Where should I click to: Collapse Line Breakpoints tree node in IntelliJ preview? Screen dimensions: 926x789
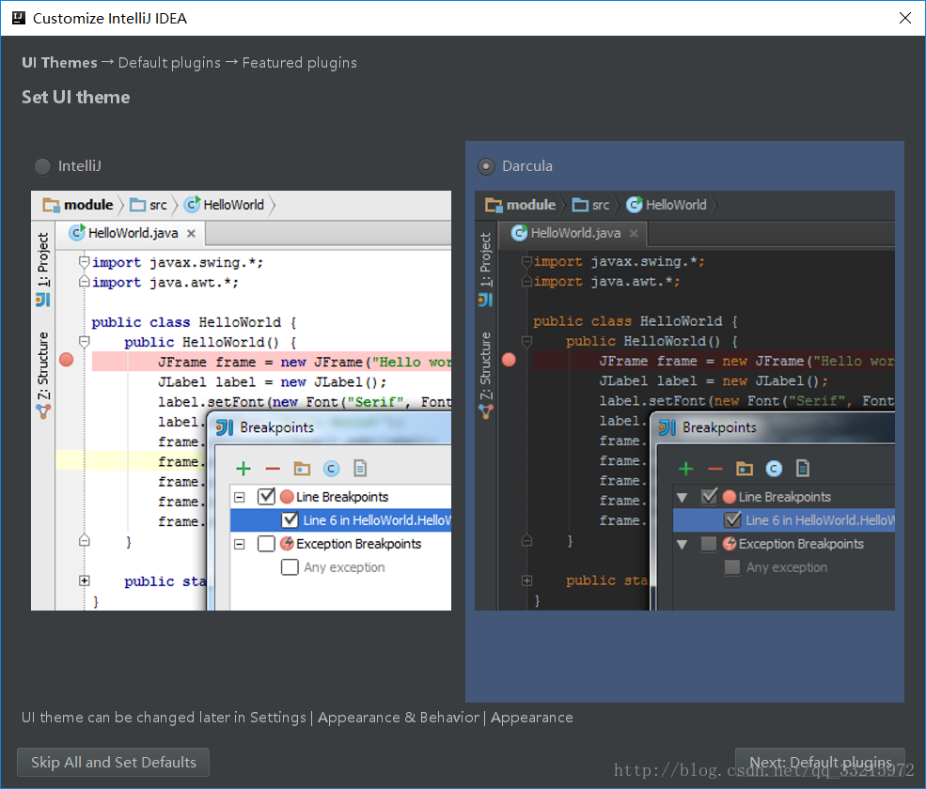(x=239, y=497)
